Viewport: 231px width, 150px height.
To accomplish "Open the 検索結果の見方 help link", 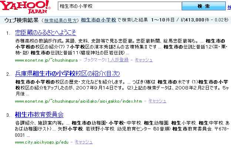I will [x=61, y=20].
